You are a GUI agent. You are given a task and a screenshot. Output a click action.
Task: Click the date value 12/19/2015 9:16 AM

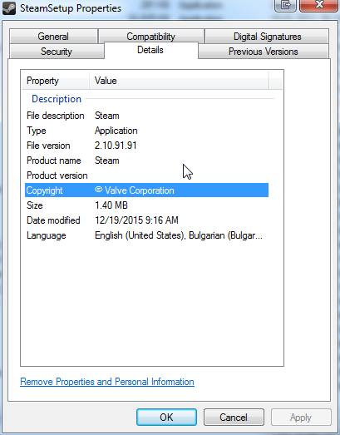pyautogui.click(x=136, y=220)
